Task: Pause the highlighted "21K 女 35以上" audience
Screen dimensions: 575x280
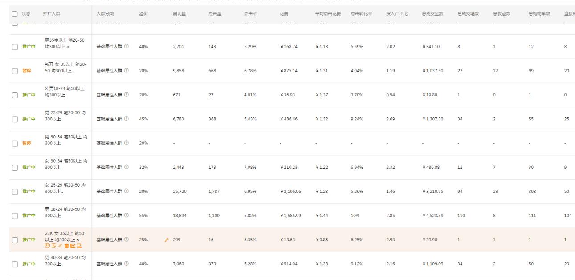Action: (x=47, y=246)
